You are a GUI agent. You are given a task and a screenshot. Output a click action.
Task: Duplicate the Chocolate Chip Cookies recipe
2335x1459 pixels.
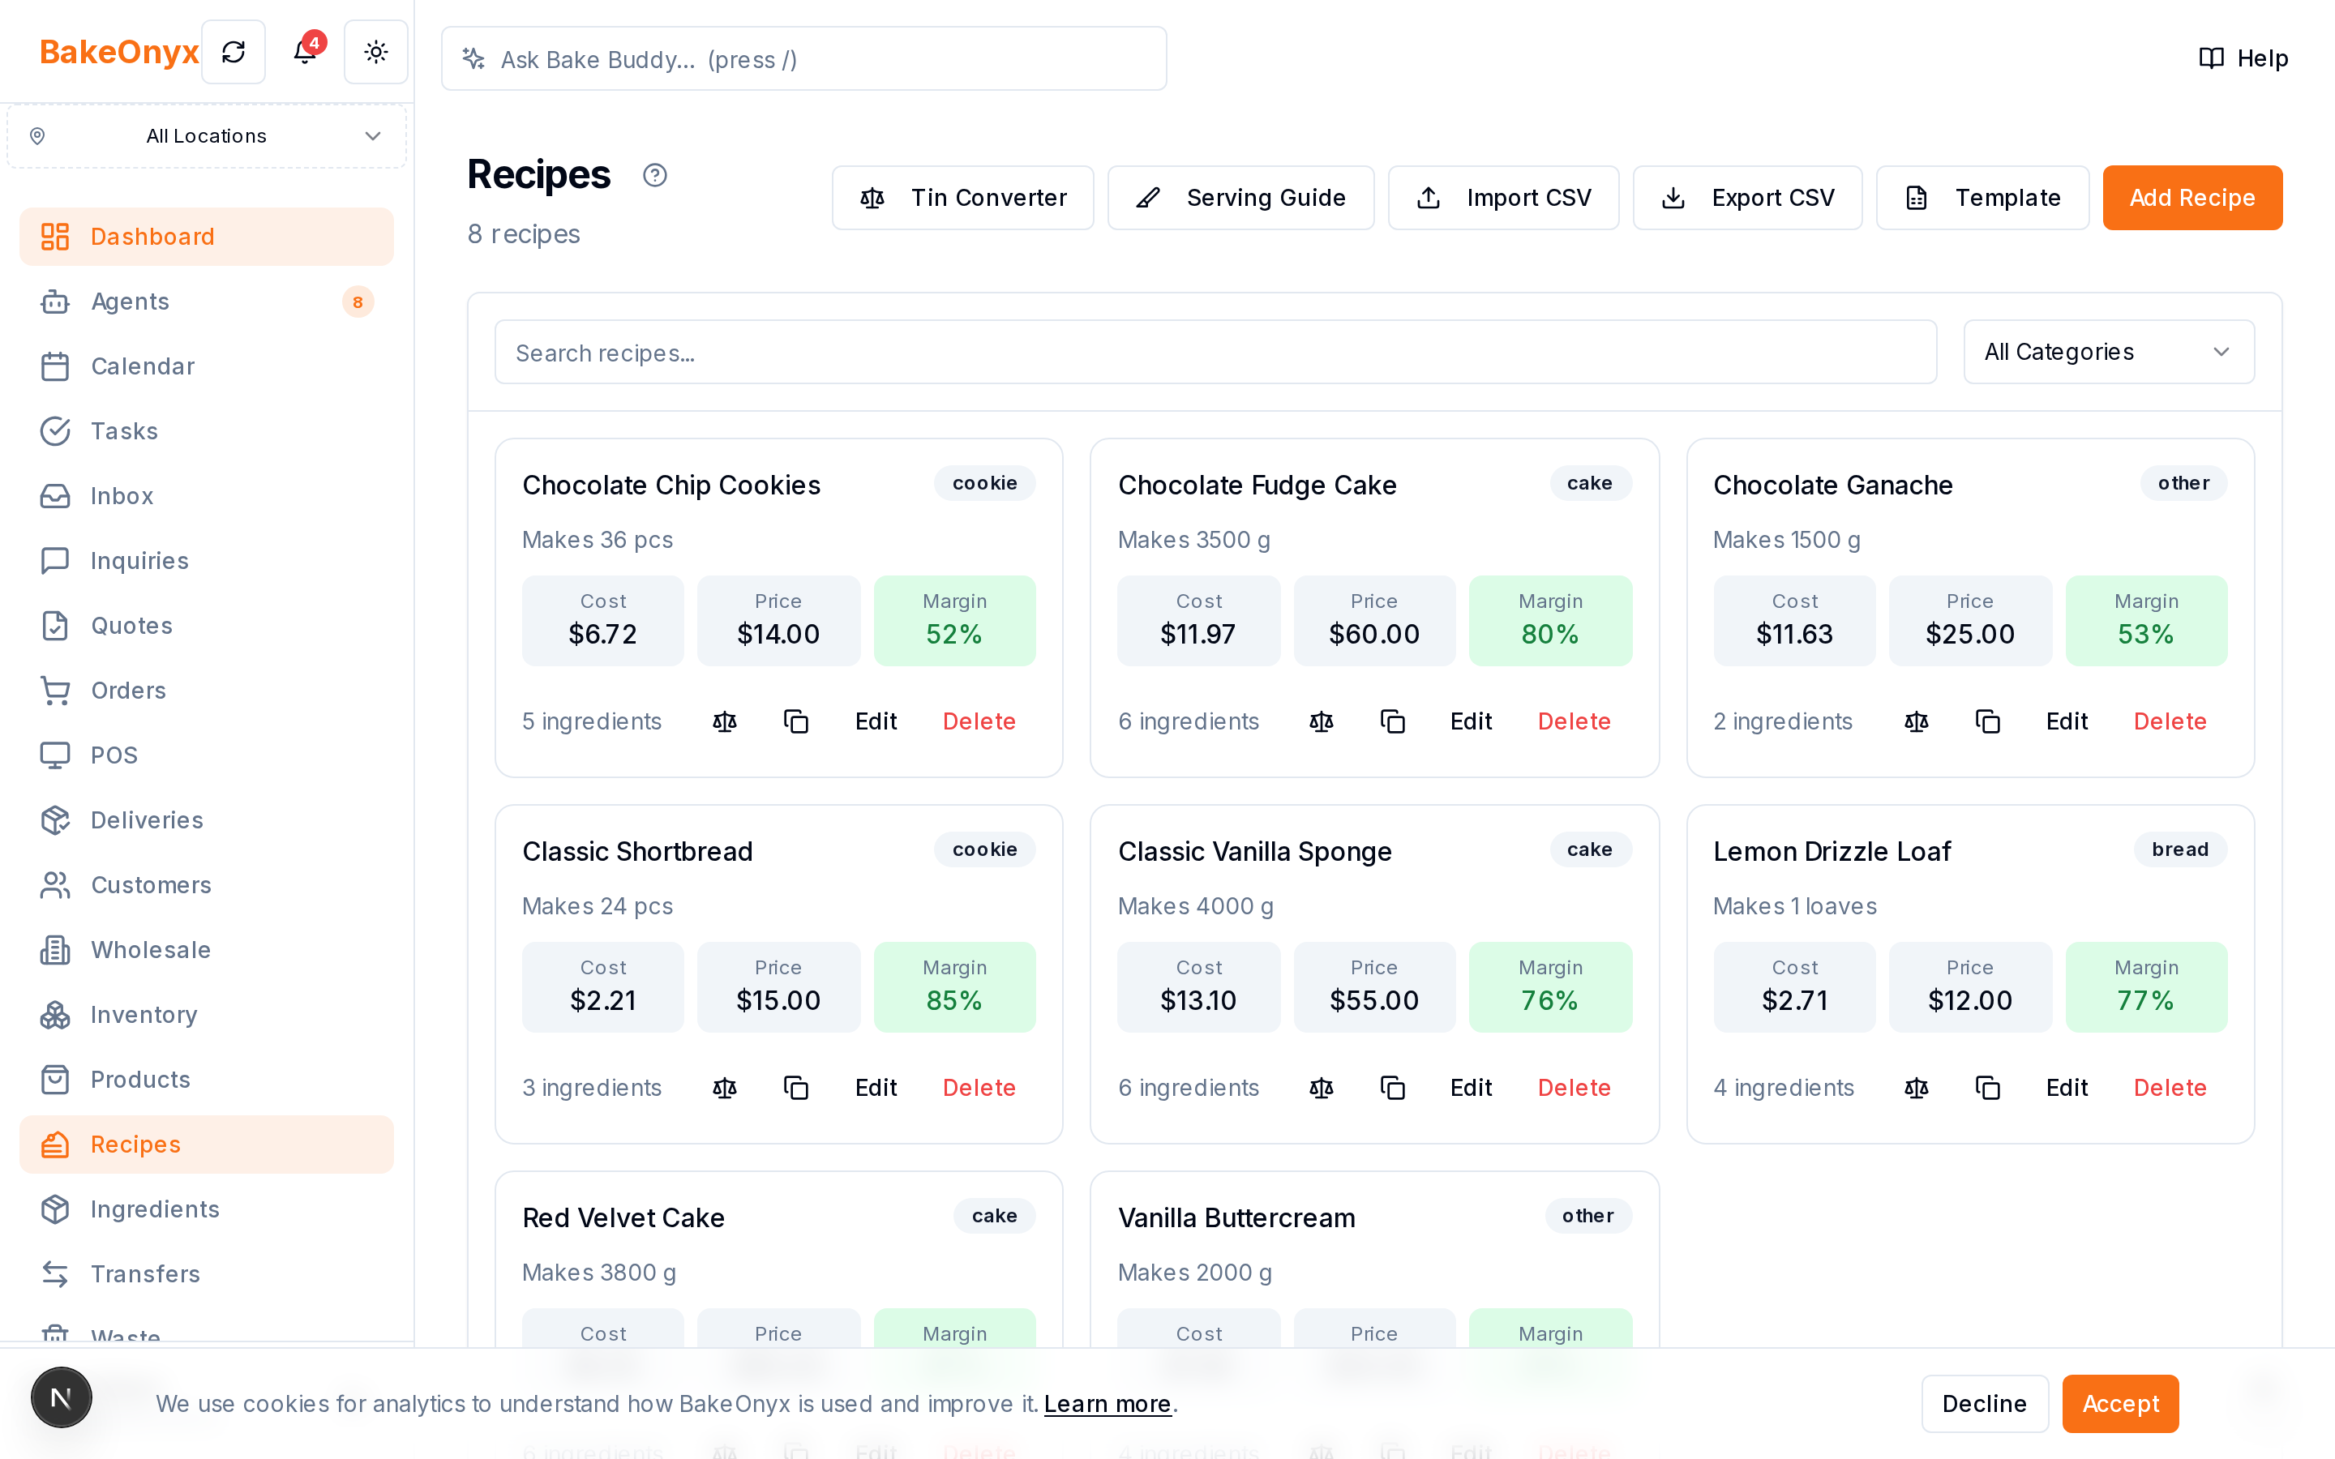coord(796,721)
